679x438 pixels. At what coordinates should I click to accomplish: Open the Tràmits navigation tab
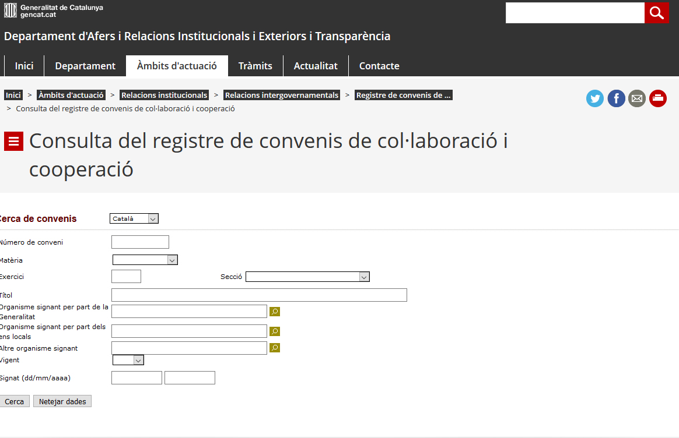[x=255, y=66]
